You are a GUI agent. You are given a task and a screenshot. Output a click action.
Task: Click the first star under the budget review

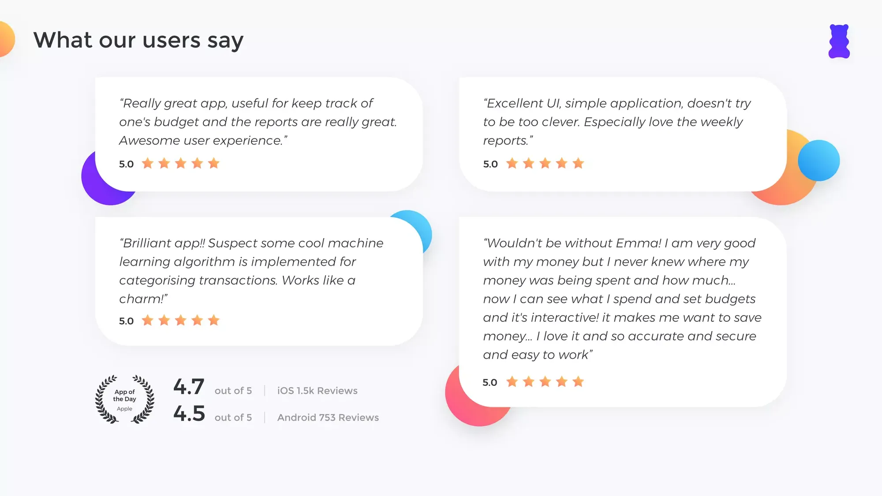click(148, 164)
